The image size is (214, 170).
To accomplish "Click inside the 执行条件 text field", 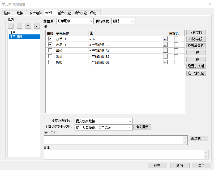I will click(x=114, y=140).
